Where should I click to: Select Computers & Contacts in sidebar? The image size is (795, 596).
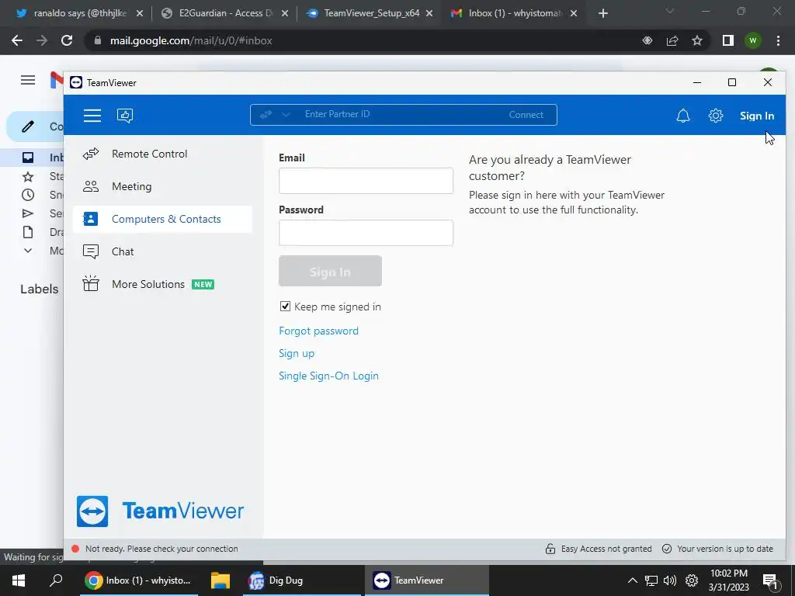(x=162, y=219)
